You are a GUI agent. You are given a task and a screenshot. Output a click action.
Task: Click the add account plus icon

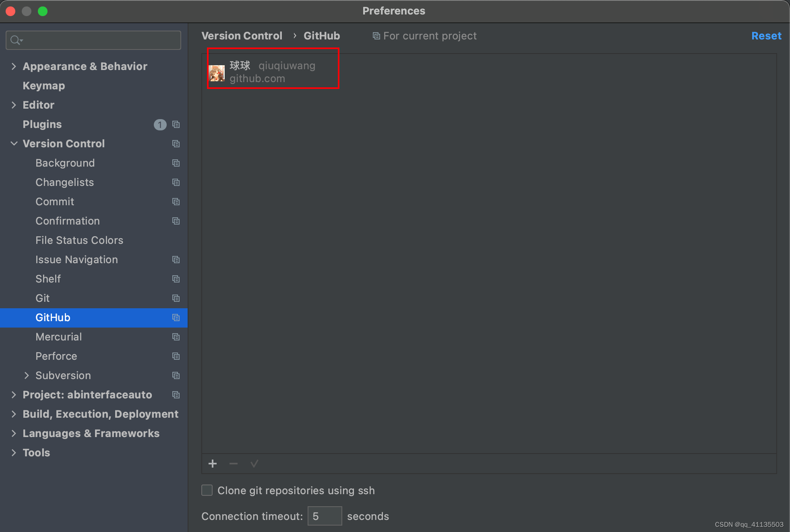click(x=213, y=464)
